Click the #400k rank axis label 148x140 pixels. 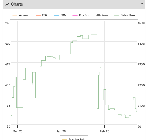(141, 44)
